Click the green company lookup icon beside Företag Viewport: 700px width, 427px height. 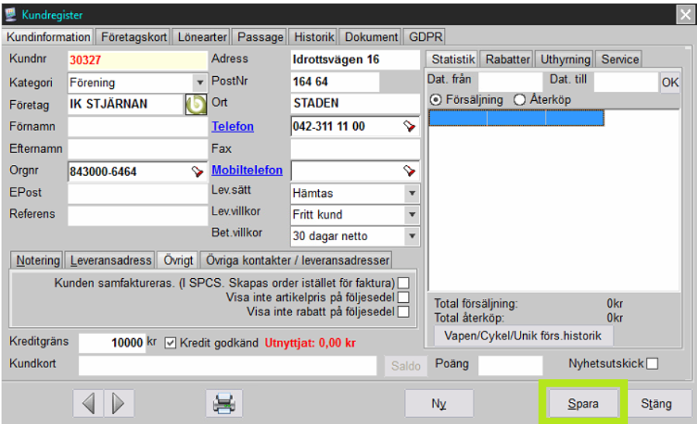(196, 104)
